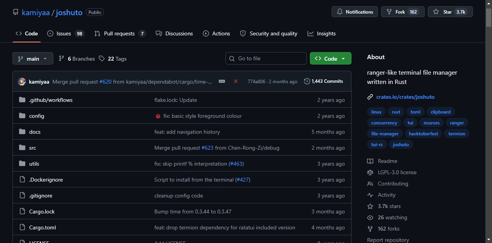Open the joshuto repository name link

[69, 12]
